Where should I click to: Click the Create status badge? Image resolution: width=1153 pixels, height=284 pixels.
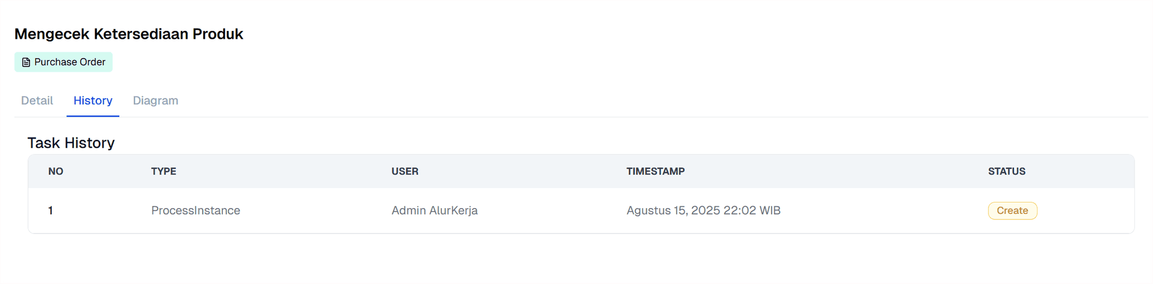pos(1012,210)
